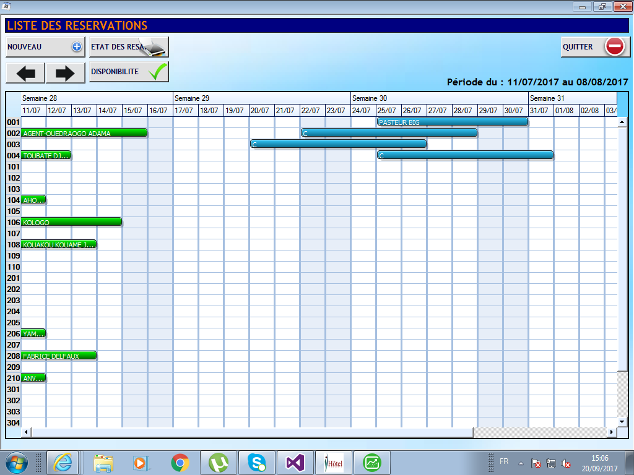Click vertical scrollbar down arrow
The width and height of the screenshot is (634, 475).
point(622,422)
